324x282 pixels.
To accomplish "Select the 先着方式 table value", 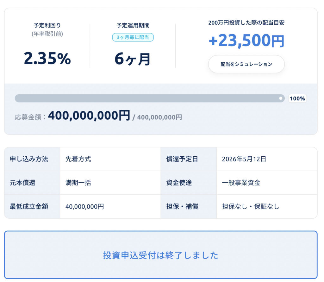I will coord(78,159).
